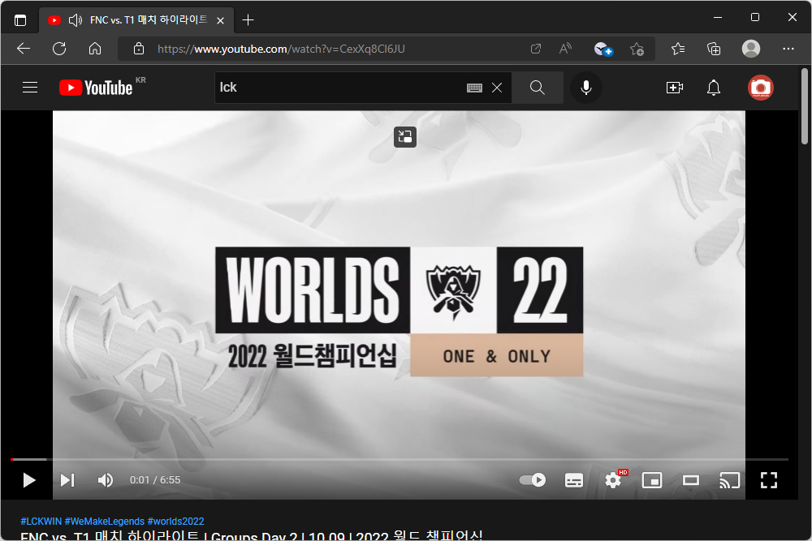
Task: Open the browser profile avatar
Action: [x=751, y=49]
